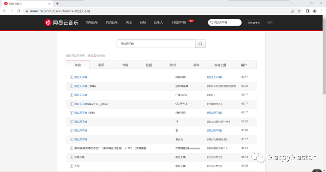
Task: Switch to the 专辑 tab
Action: coord(125,65)
